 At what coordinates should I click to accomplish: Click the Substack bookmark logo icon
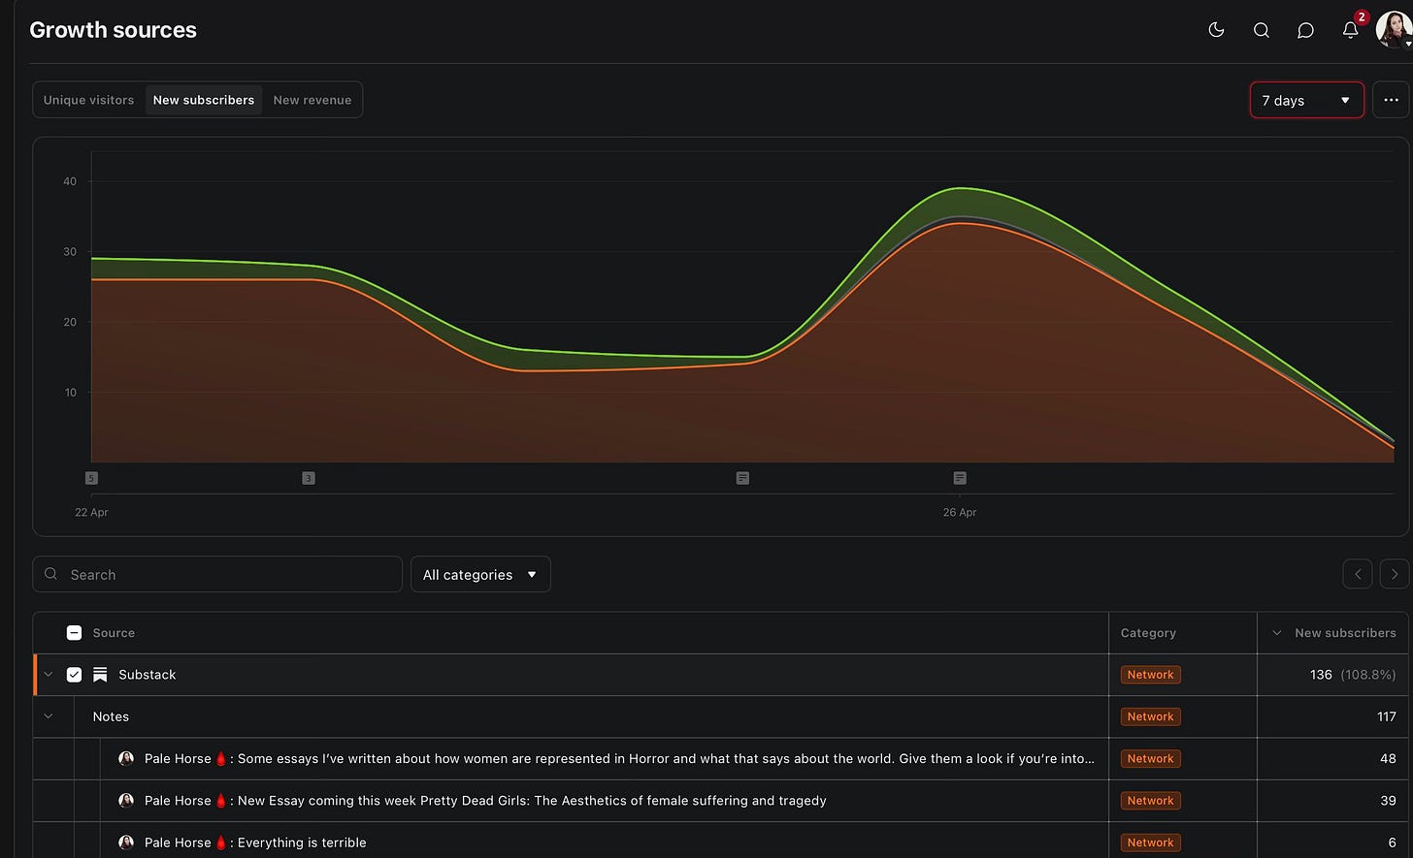coord(100,675)
